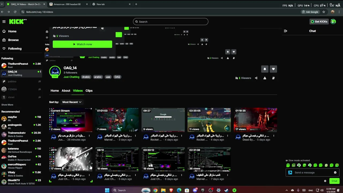
Task: Open Steam from the taskbar
Action: pyautogui.click(x=226, y=190)
